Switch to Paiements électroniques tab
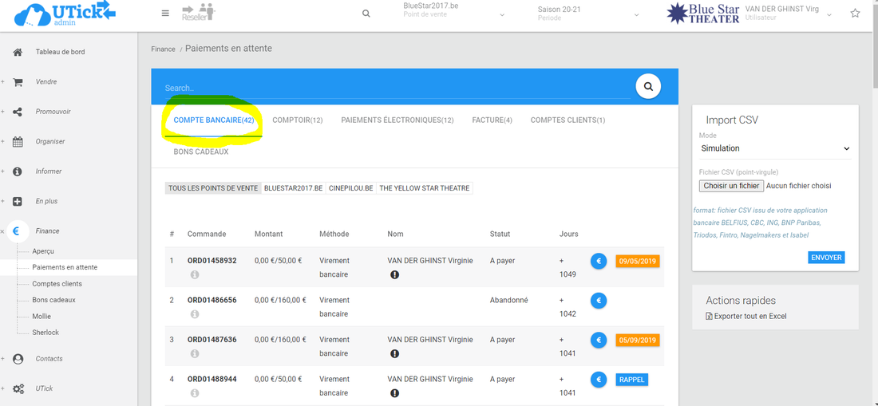The image size is (878, 406). [x=397, y=120]
